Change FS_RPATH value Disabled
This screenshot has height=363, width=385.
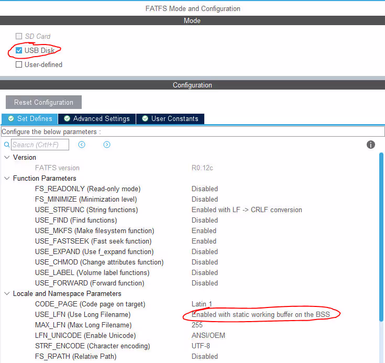tap(205, 356)
